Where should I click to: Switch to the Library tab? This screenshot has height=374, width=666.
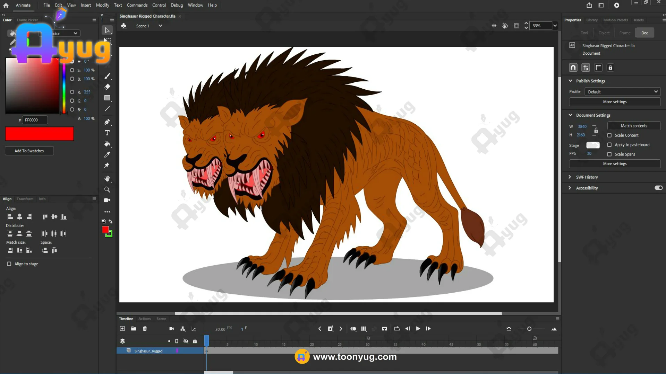pyautogui.click(x=592, y=20)
